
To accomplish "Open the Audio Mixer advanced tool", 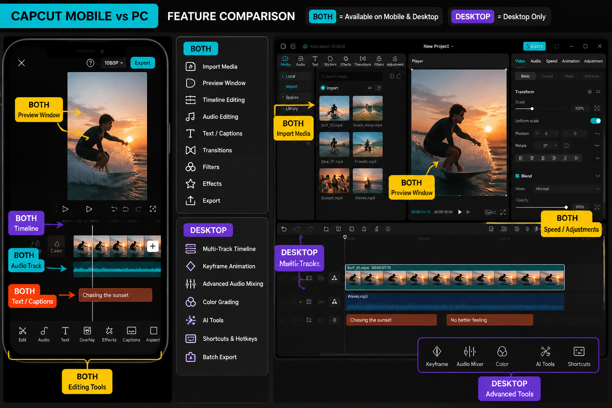I will pyautogui.click(x=470, y=356).
